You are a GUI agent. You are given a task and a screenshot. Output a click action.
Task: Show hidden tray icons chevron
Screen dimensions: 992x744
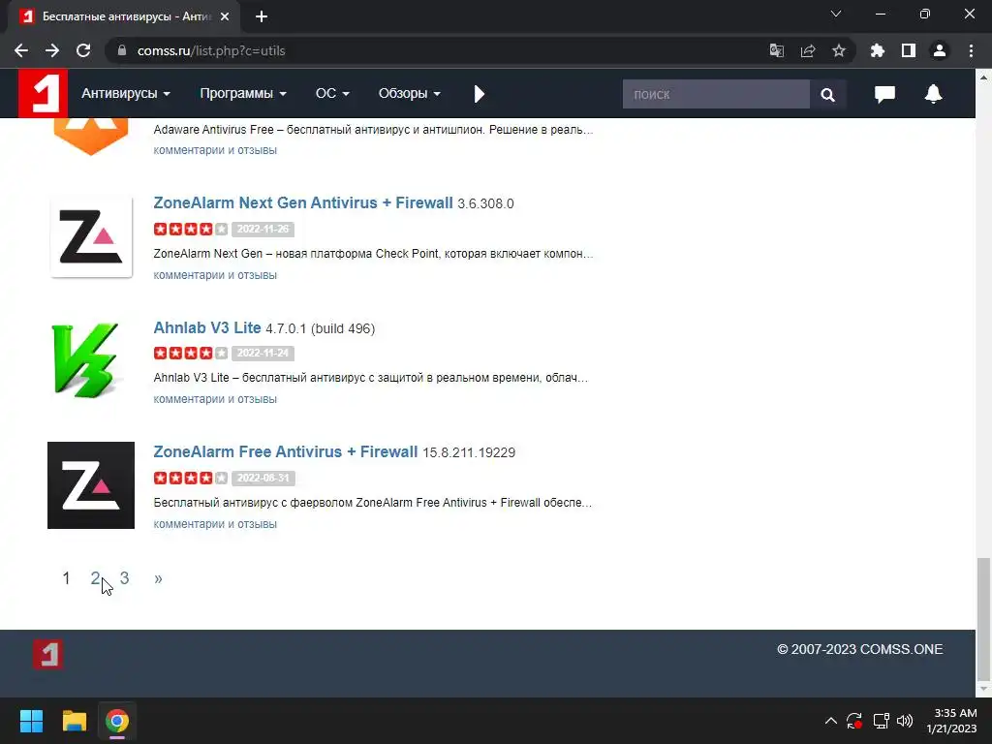(x=830, y=721)
